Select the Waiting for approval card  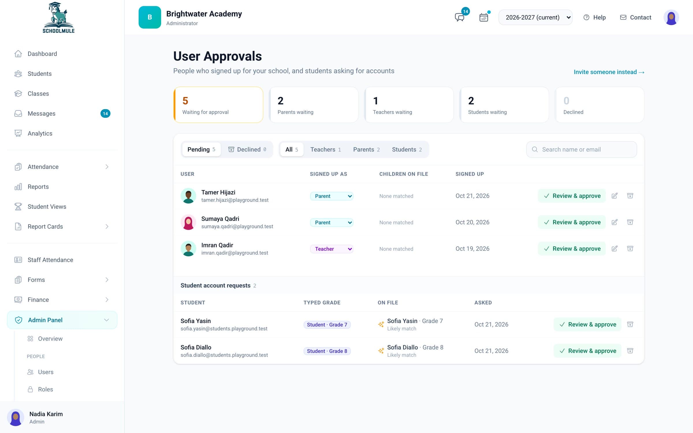pyautogui.click(x=218, y=105)
